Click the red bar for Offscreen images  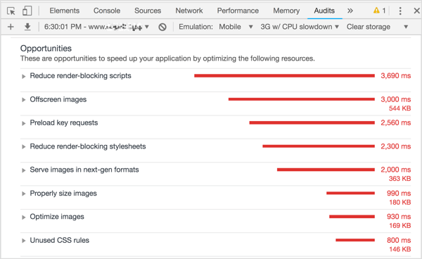[x=302, y=99]
